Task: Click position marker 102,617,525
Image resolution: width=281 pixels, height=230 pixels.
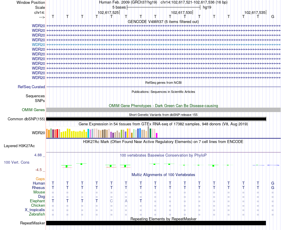Action: (x=108, y=12)
